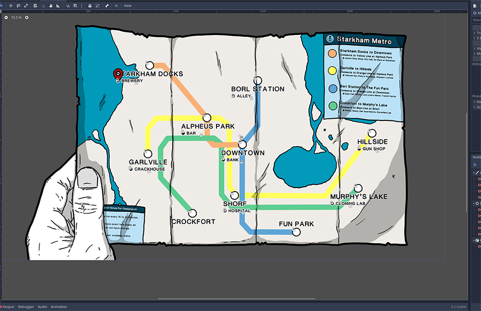Open the View menu
Viewport: 481px width, 311px height.
127,6
